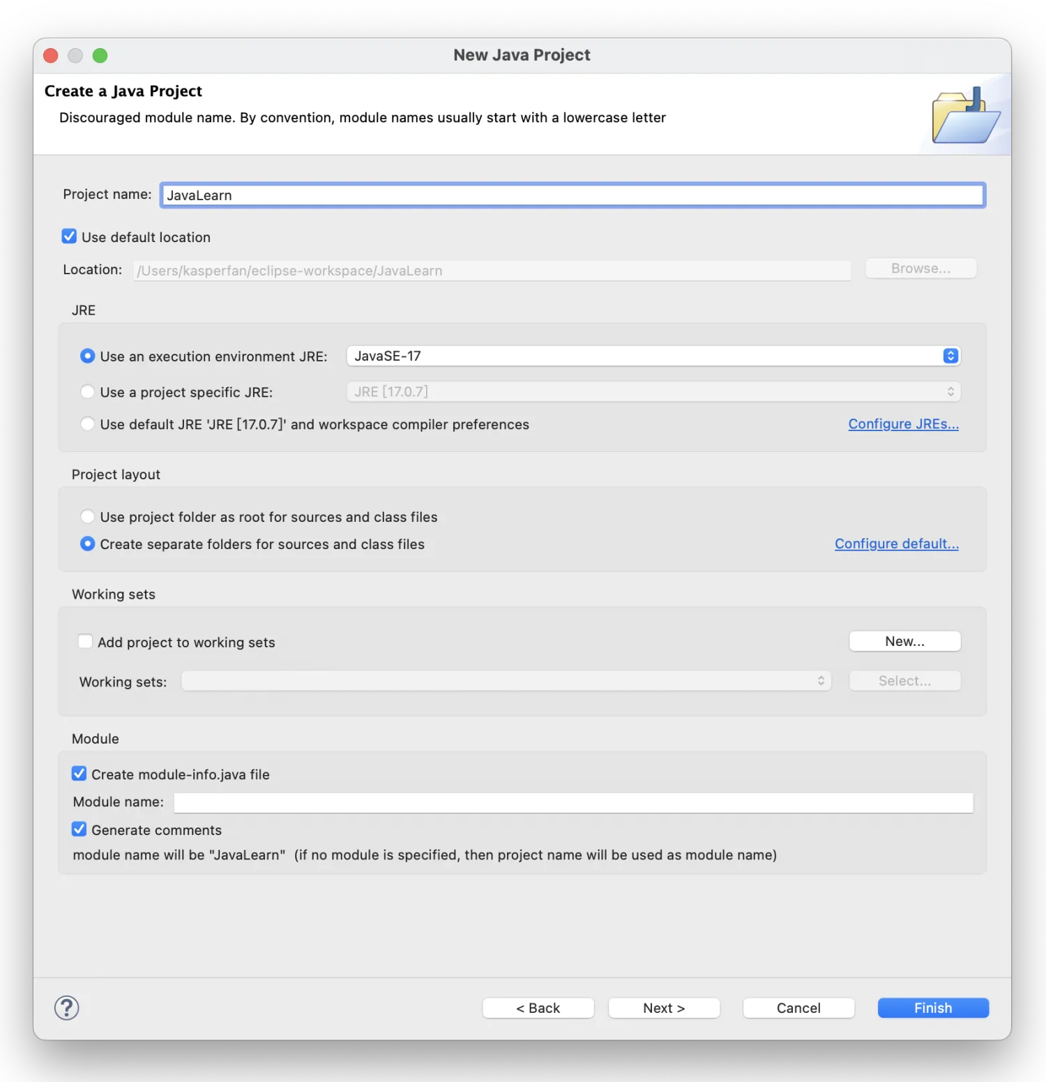Choose project folder as root layout
This screenshot has height=1082, width=1046.
[88, 517]
